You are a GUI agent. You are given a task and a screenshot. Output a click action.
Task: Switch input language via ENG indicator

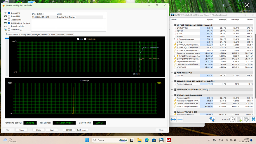(x=221, y=140)
